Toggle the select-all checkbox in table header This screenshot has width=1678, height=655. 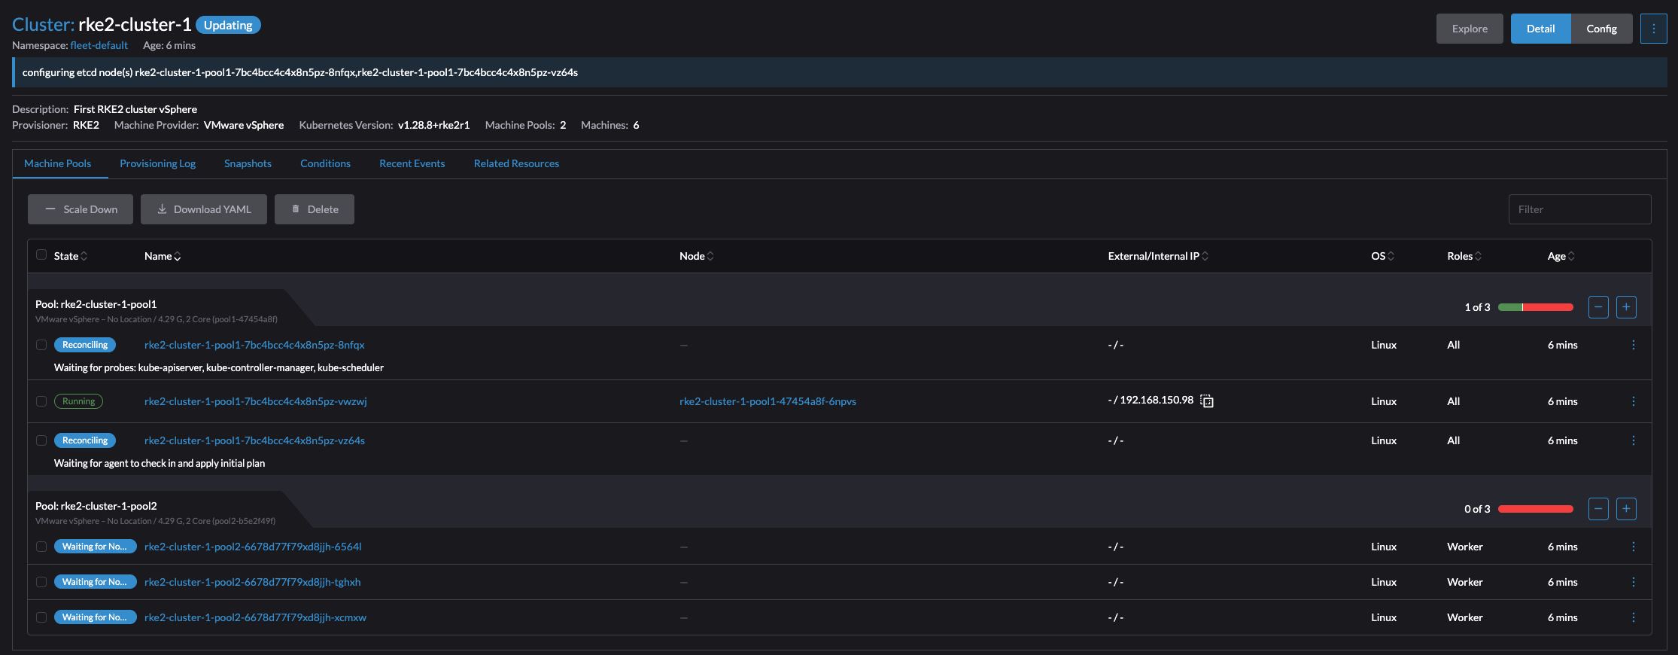coord(41,254)
